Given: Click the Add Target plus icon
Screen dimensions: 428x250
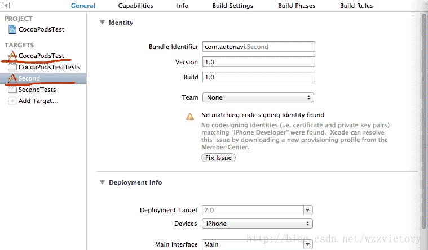Looking at the screenshot, I should pyautogui.click(x=12, y=101).
